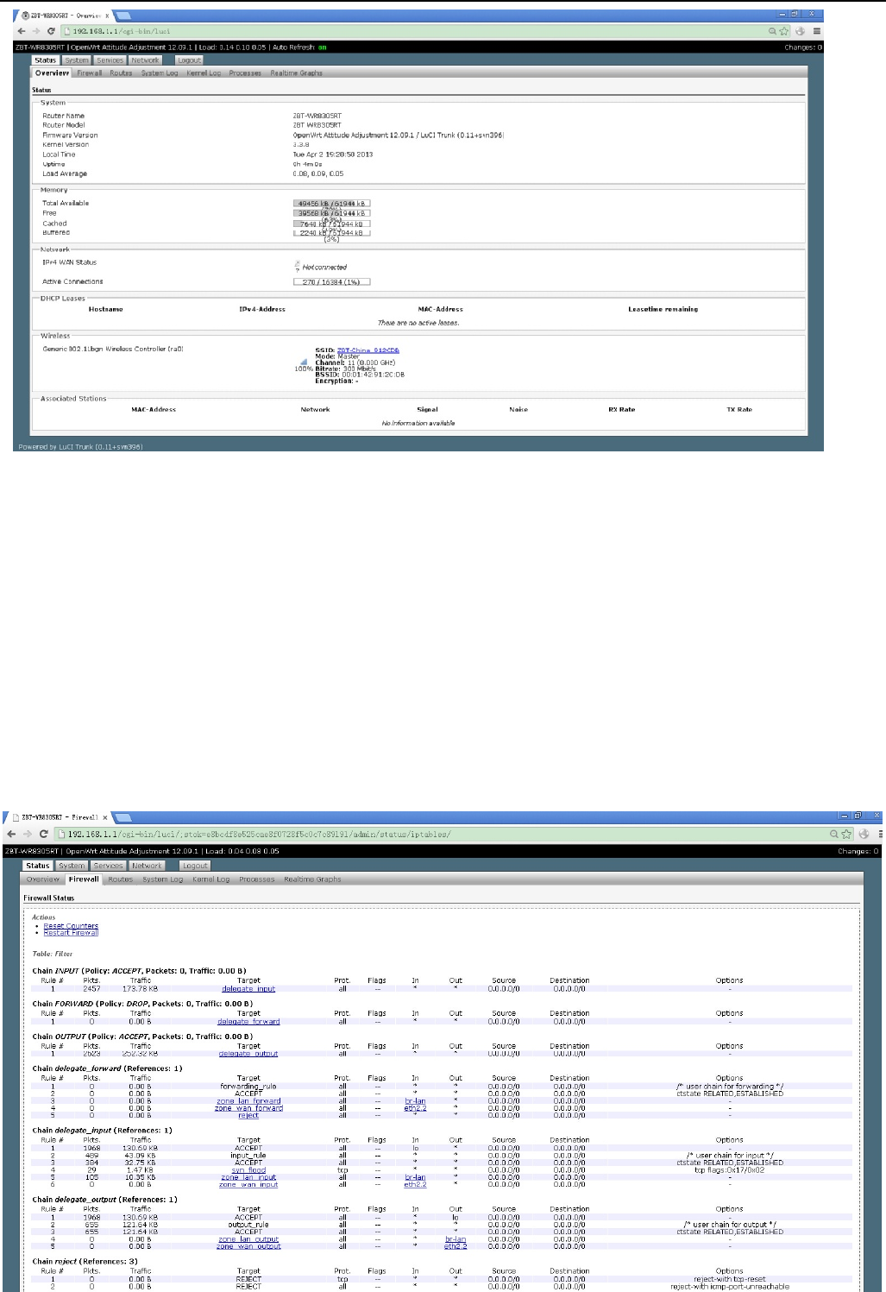Click the IPv4 WAN Not connected icon
Image resolution: width=886 pixels, height=1292 pixels.
pos(297,266)
